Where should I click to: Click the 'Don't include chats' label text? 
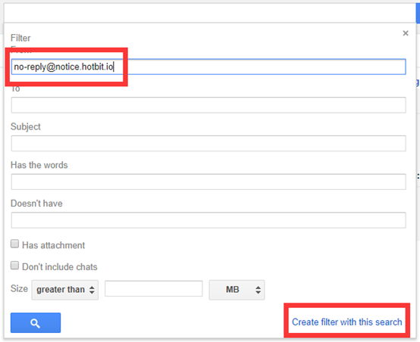click(60, 267)
